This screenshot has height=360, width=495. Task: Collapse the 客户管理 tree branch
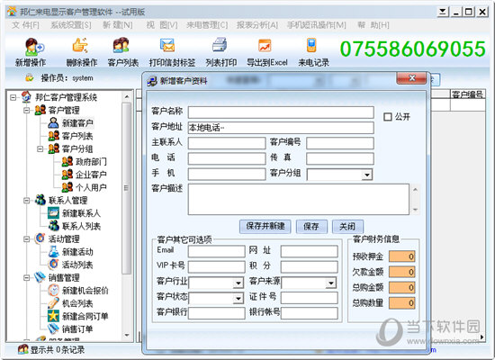(26, 110)
